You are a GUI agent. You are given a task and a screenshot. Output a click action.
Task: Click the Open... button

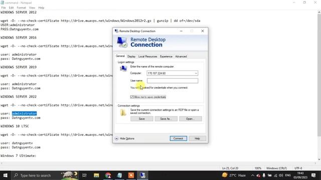click(191, 119)
